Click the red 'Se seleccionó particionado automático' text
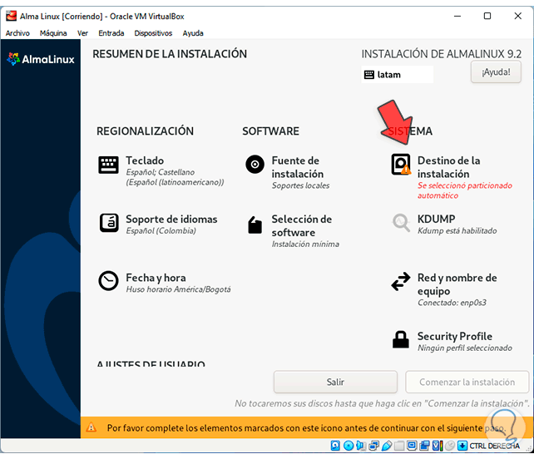Image resolution: width=534 pixels, height=459 pixels. (x=465, y=190)
